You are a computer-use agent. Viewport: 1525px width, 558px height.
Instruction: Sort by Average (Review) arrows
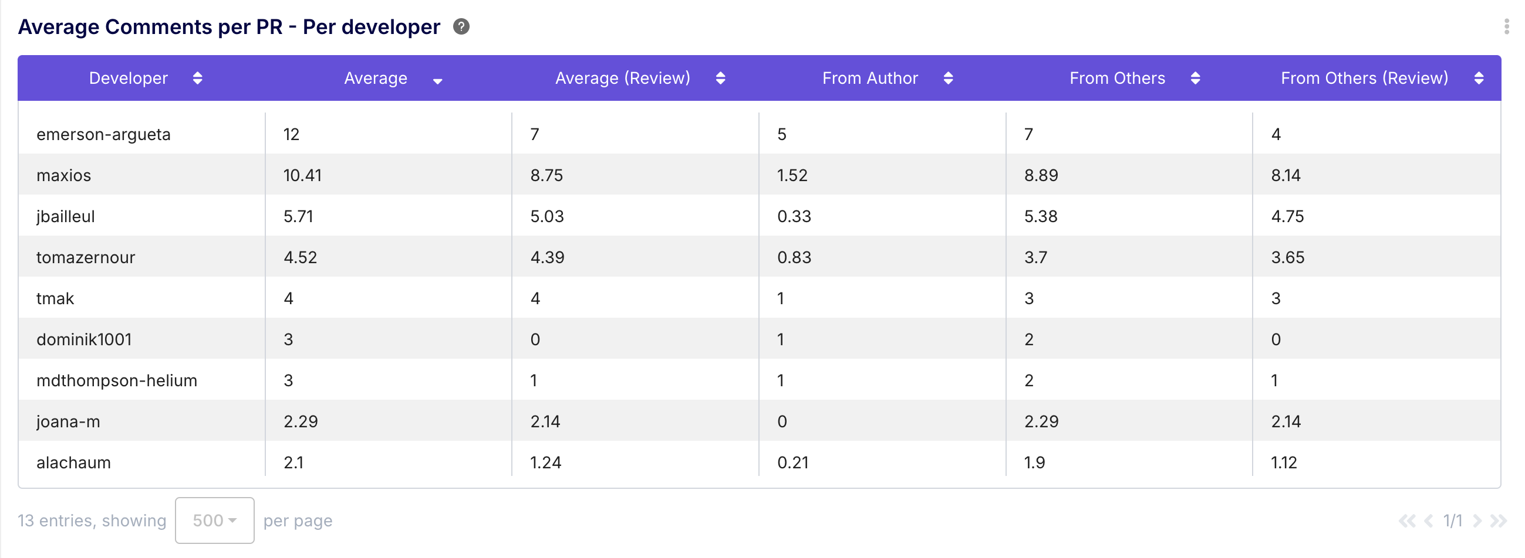[720, 78]
